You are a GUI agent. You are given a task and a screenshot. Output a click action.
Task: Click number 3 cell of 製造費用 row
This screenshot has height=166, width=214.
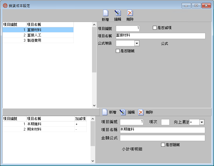tap(14, 40)
